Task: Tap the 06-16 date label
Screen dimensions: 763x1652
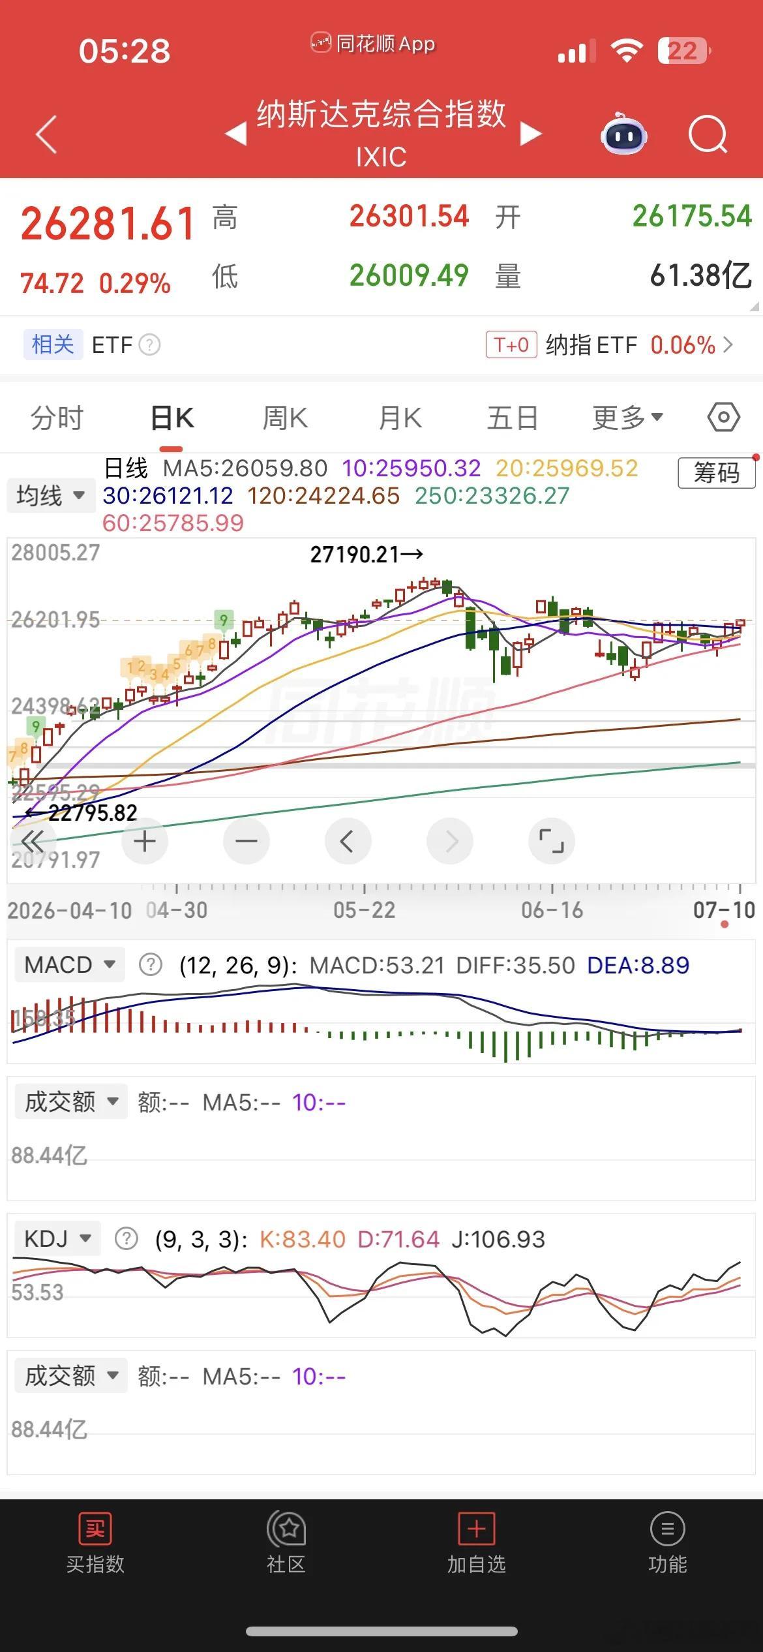Action: (x=552, y=910)
